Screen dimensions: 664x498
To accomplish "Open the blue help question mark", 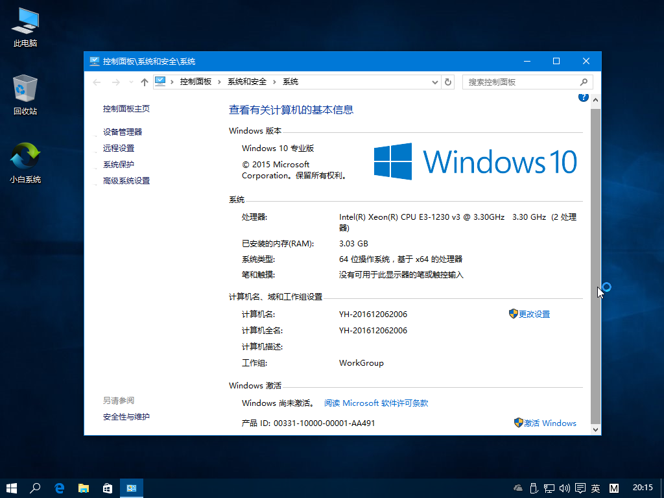I will (x=583, y=97).
